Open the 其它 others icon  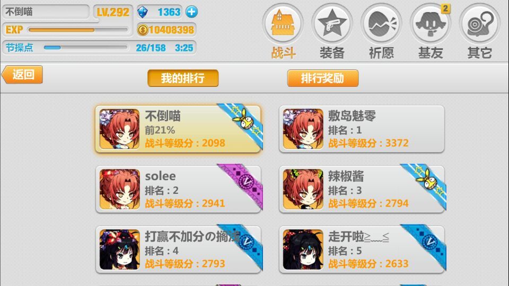(x=479, y=24)
